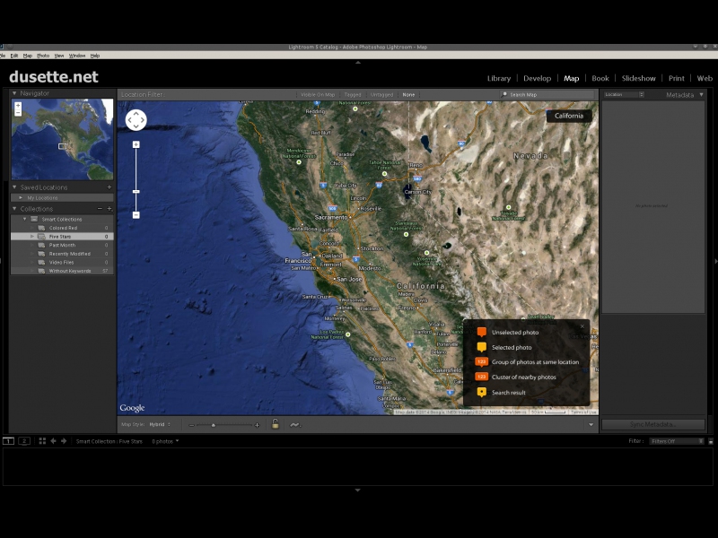Viewport: 718px width, 538px height.
Task: Close the map key legend
Action: coord(582,326)
